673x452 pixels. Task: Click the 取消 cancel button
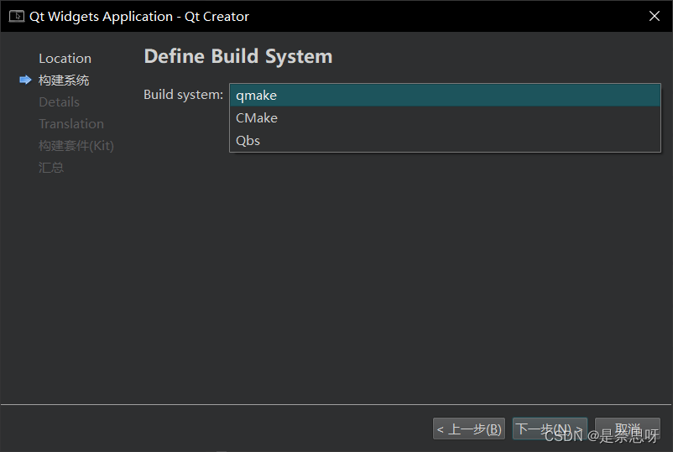tap(628, 429)
